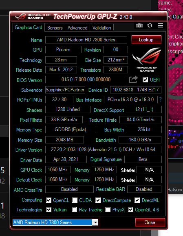Open the Validation tab

coord(101,28)
